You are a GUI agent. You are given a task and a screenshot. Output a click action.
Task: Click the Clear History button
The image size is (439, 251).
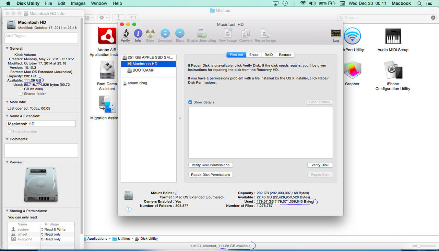(320, 102)
